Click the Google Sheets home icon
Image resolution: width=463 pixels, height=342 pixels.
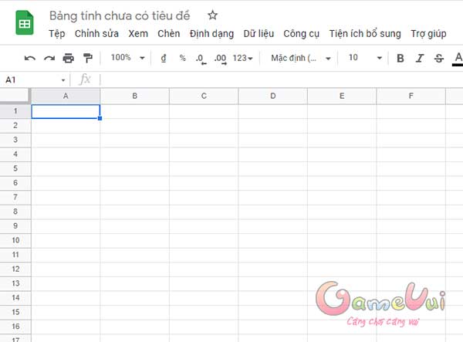25,22
